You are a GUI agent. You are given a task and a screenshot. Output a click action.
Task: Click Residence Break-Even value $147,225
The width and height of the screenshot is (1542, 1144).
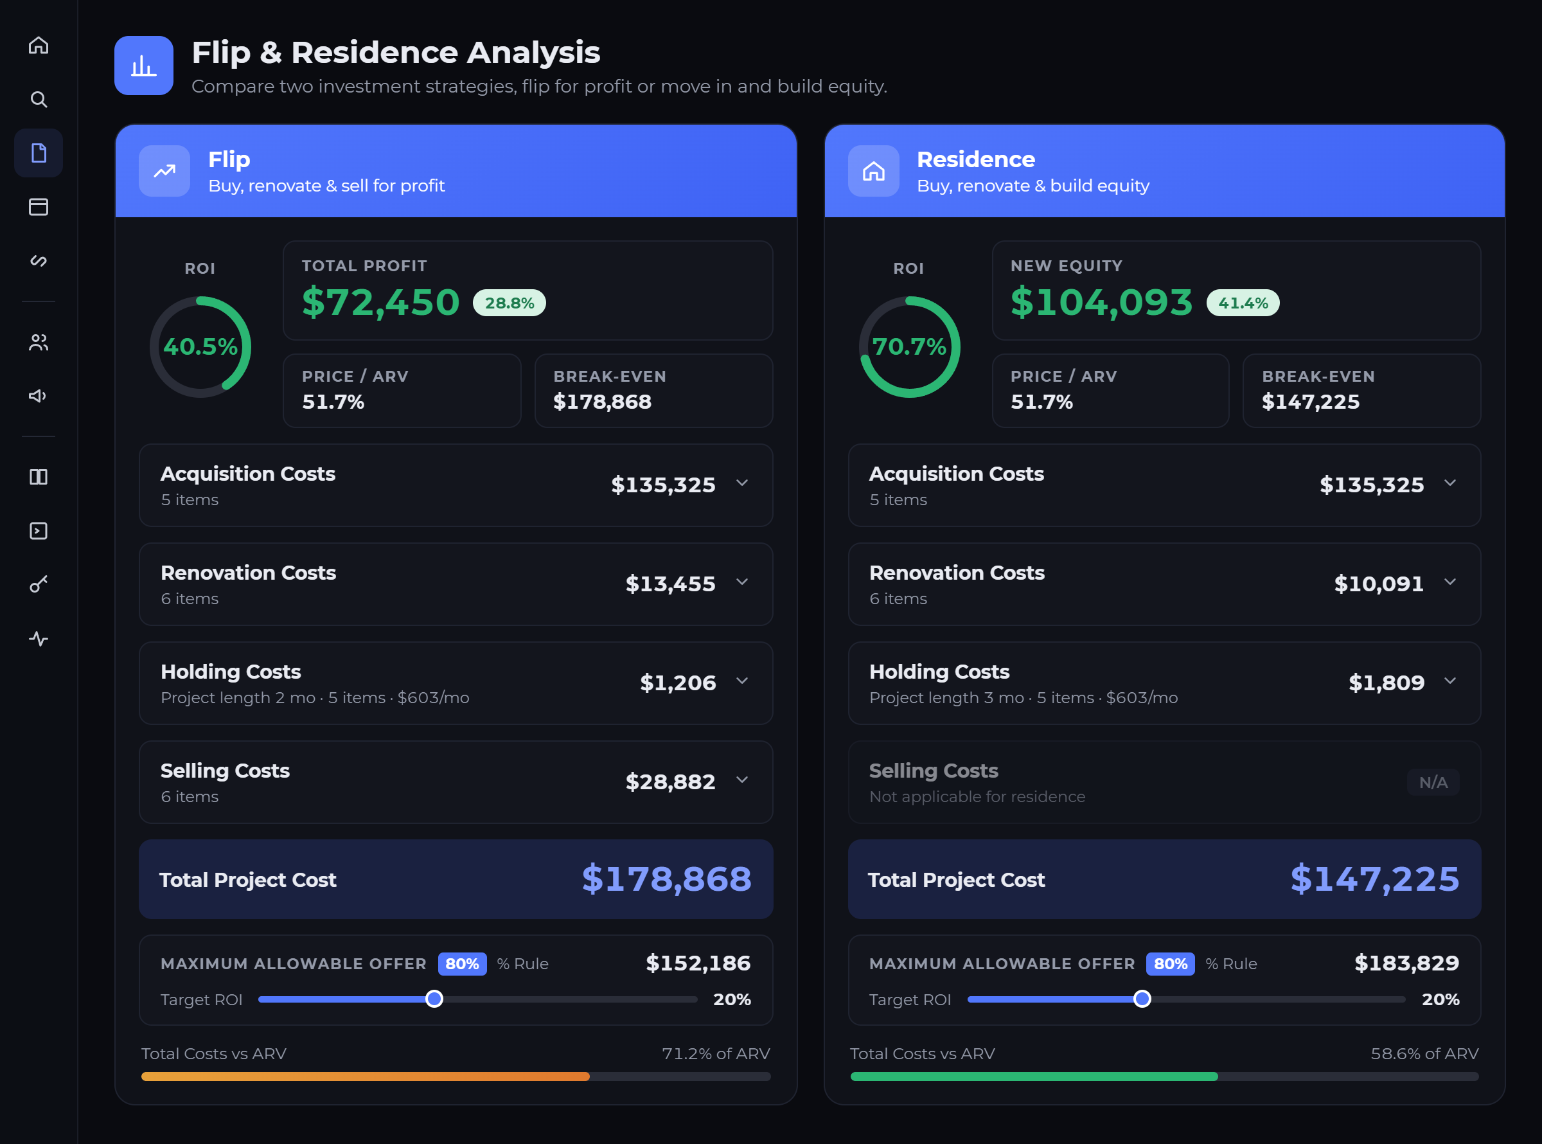[1311, 402]
